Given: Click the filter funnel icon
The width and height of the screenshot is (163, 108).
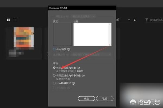Looking at the screenshot, I should (147, 20).
